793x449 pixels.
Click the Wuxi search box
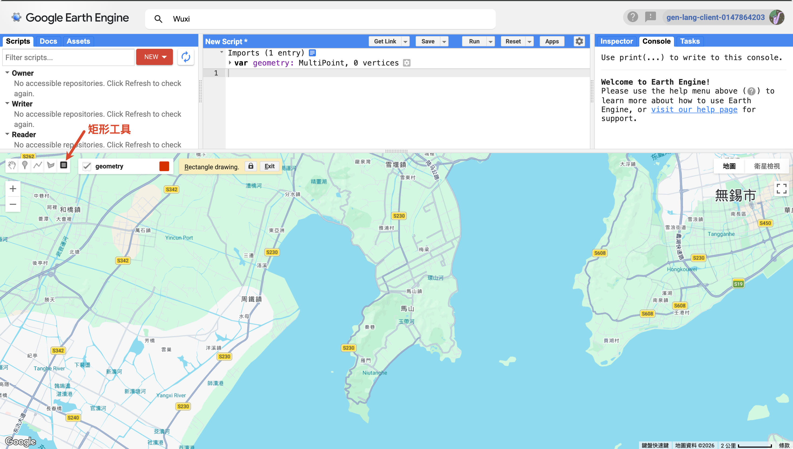[x=320, y=19]
